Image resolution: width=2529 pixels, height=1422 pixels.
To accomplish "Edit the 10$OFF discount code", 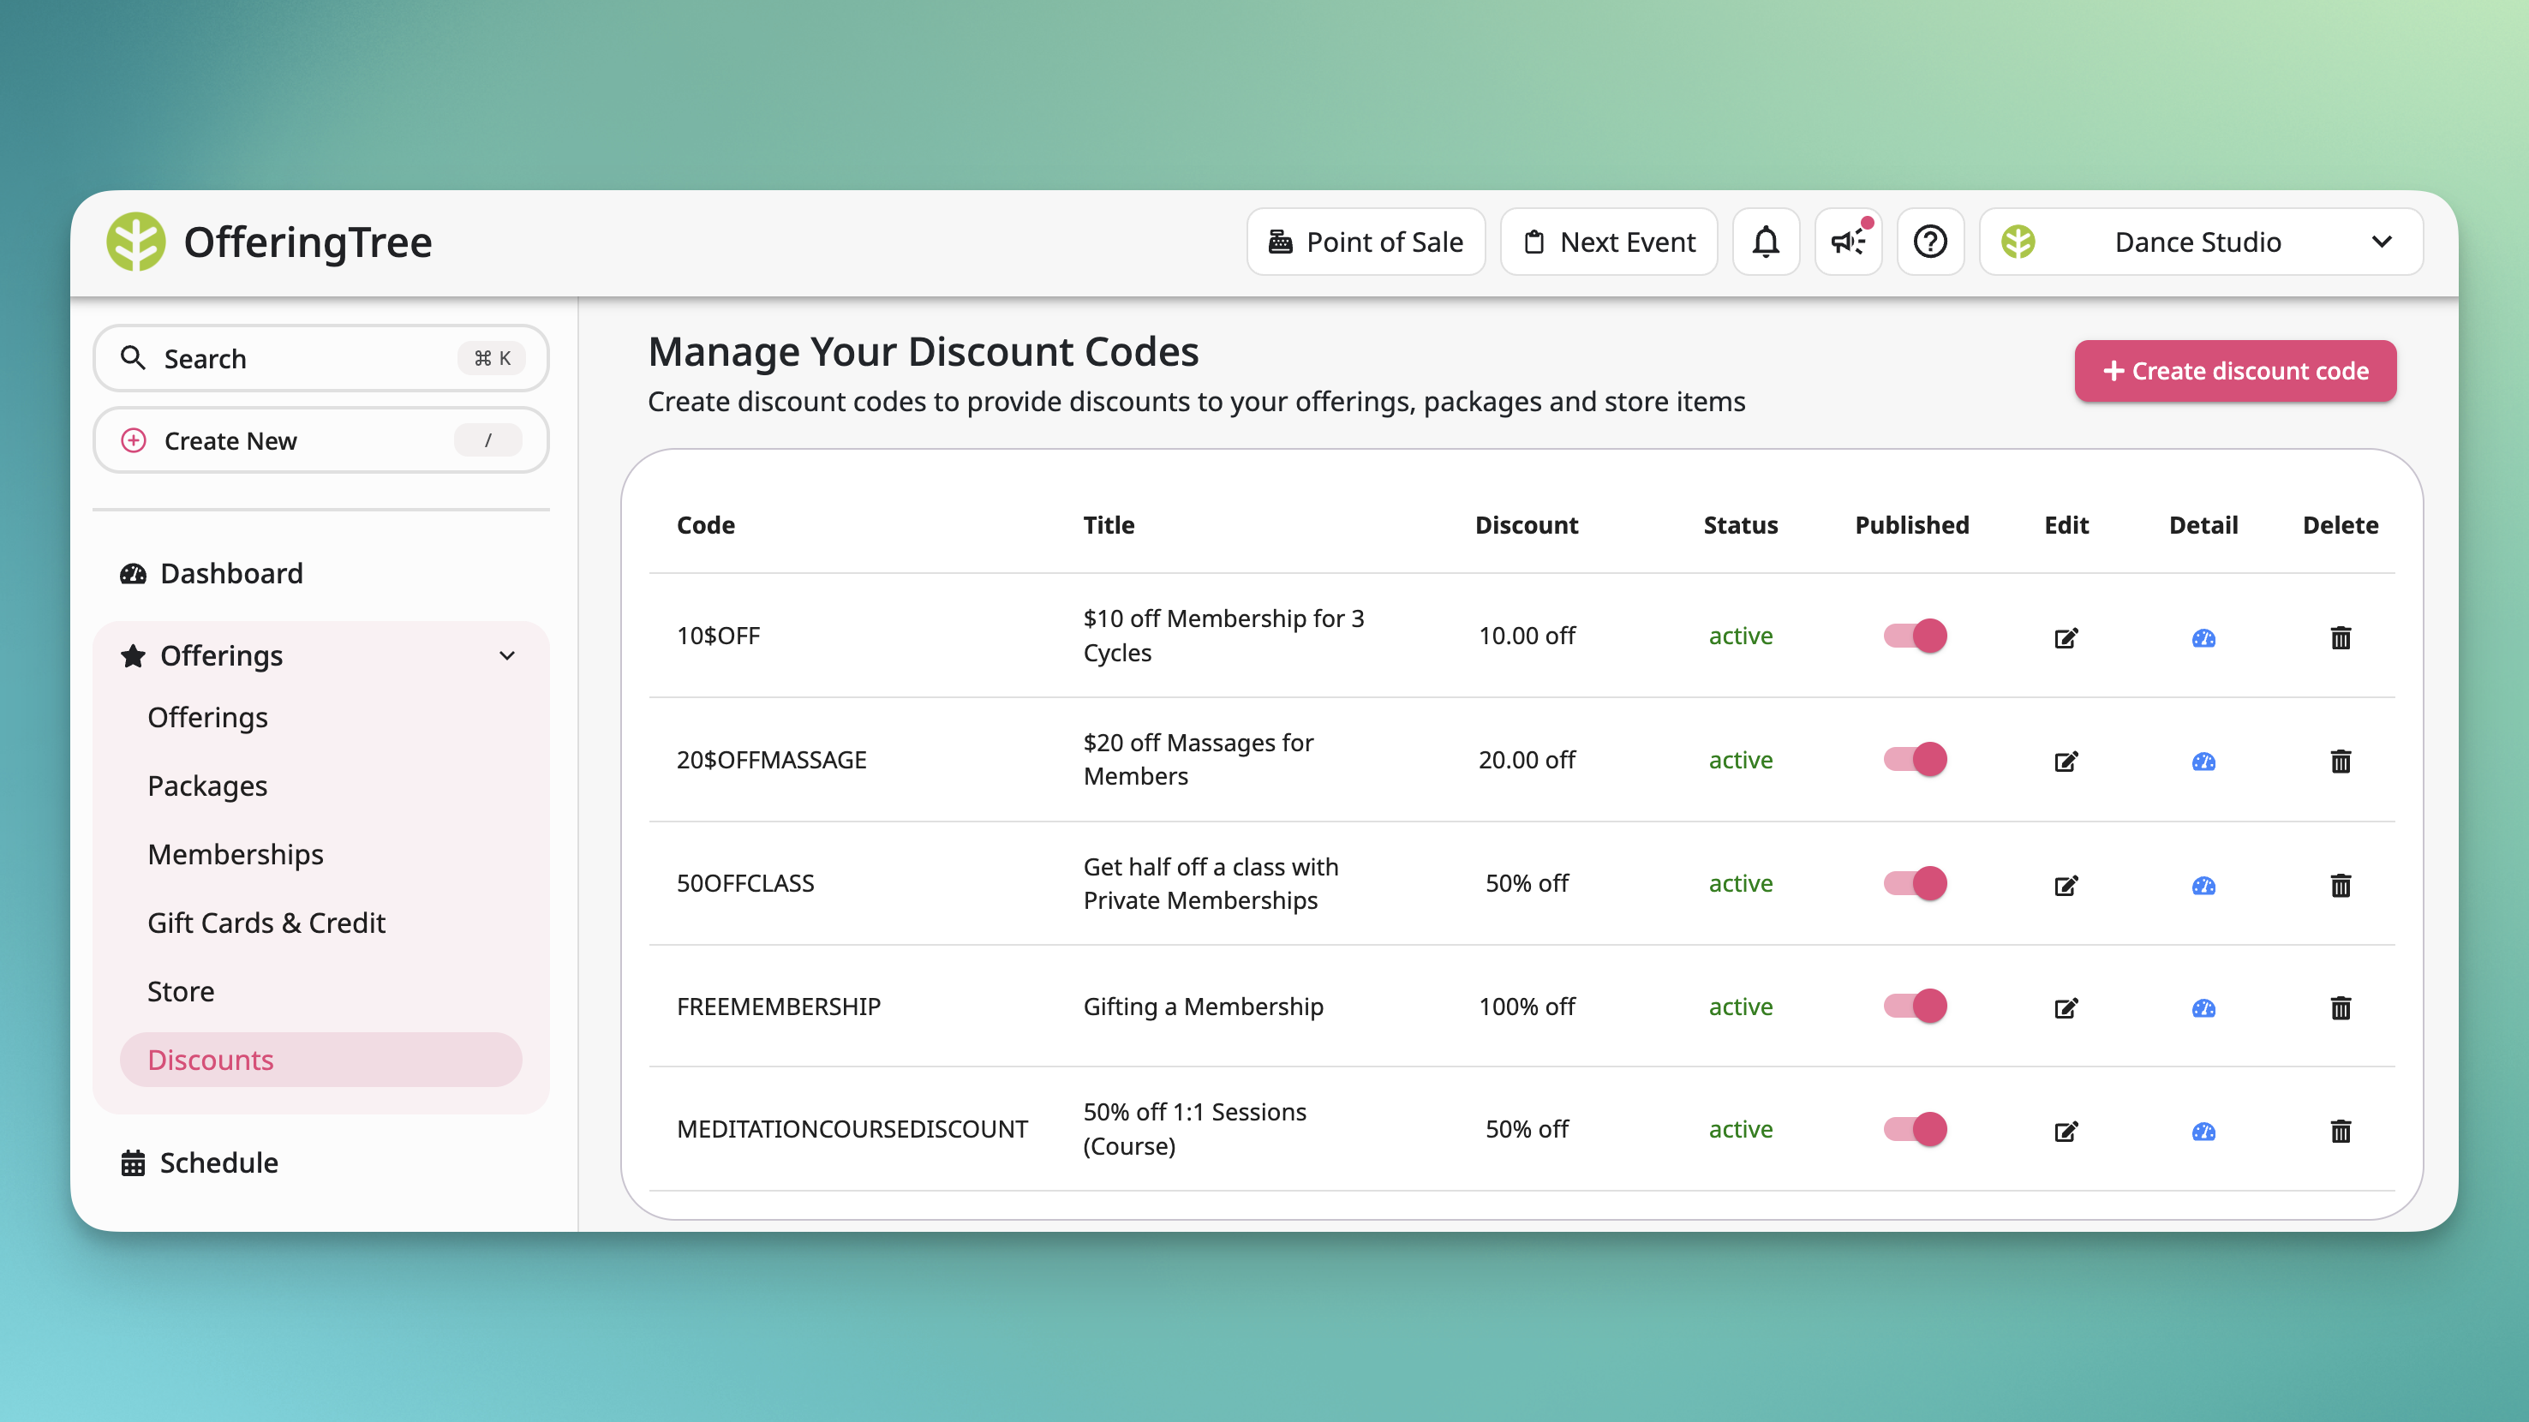I will [x=2066, y=638].
